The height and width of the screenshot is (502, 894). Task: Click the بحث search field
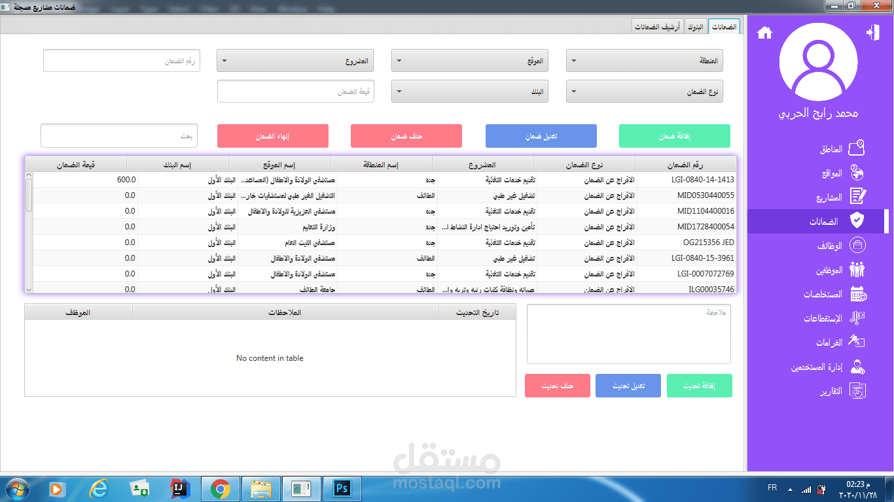pyautogui.click(x=119, y=136)
